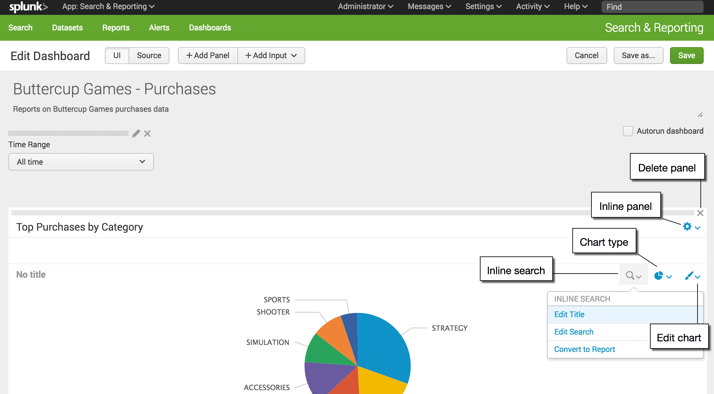Go to the Datasets tab
Screen dimensions: 714x394
pos(67,28)
